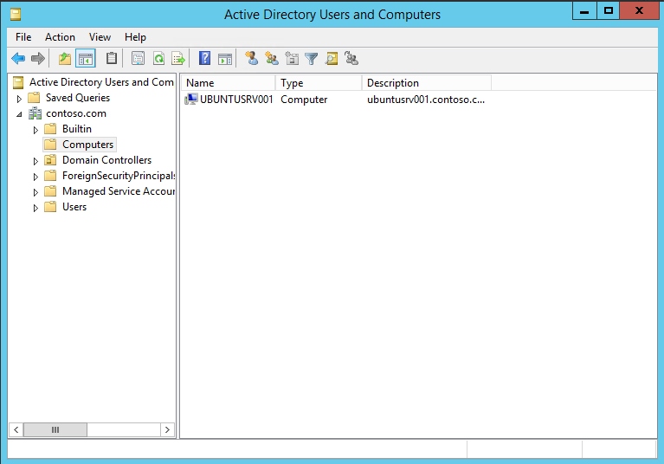
Task: Click the Filter funnel toolbar icon
Action: coord(312,58)
